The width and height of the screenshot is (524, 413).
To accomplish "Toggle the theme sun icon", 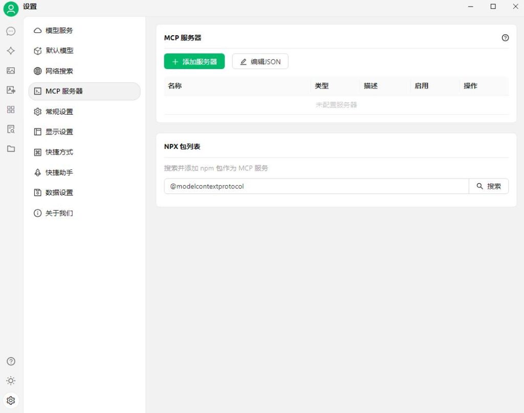I will 11,381.
